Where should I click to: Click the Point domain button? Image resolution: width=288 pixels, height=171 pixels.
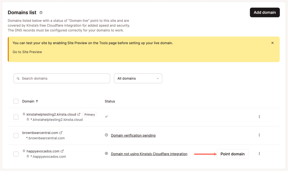pyautogui.click(x=232, y=154)
